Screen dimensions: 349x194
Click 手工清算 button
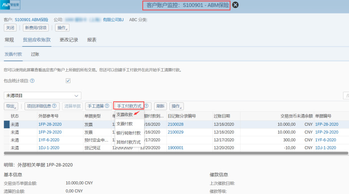coord(98,106)
